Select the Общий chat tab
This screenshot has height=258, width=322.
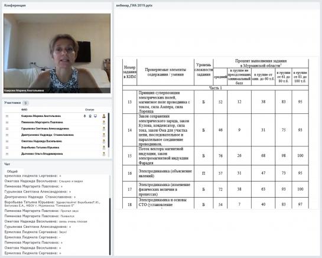pos(12,171)
